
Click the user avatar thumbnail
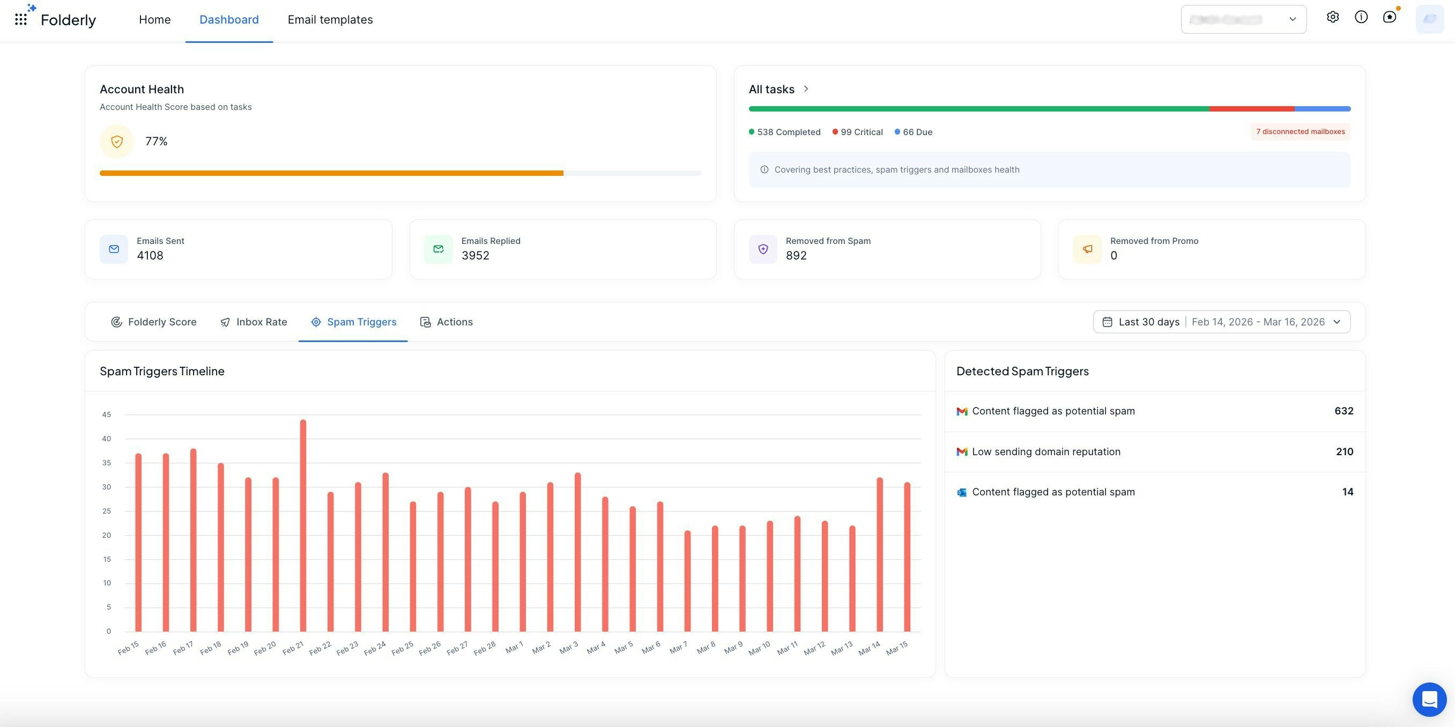click(1430, 19)
